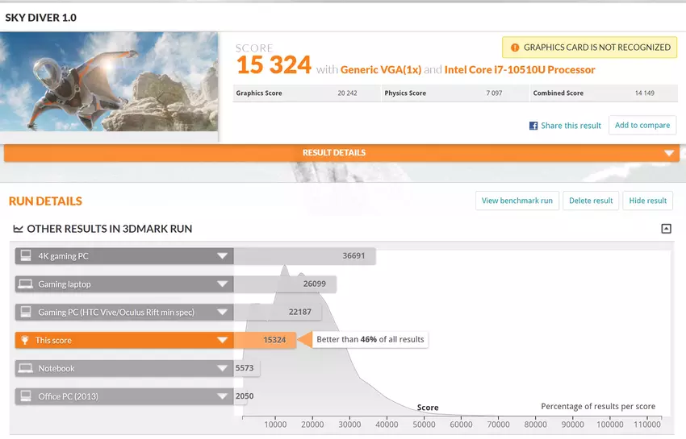Click the laptop icon on Gaming laptop row
This screenshot has width=686, height=439.
pos(25,284)
